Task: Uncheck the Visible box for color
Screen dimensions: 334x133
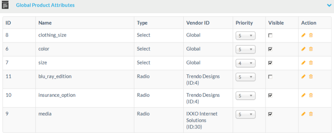Action: tap(270, 49)
